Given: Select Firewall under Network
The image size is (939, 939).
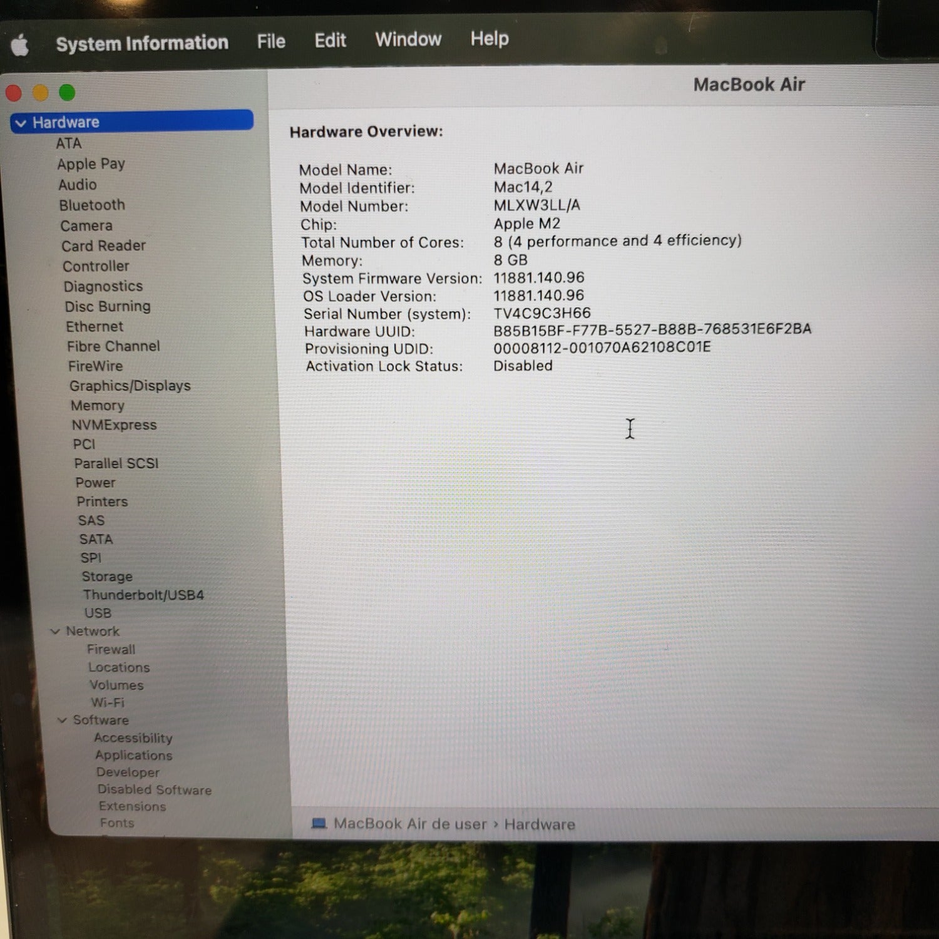Looking at the screenshot, I should pyautogui.click(x=111, y=650).
